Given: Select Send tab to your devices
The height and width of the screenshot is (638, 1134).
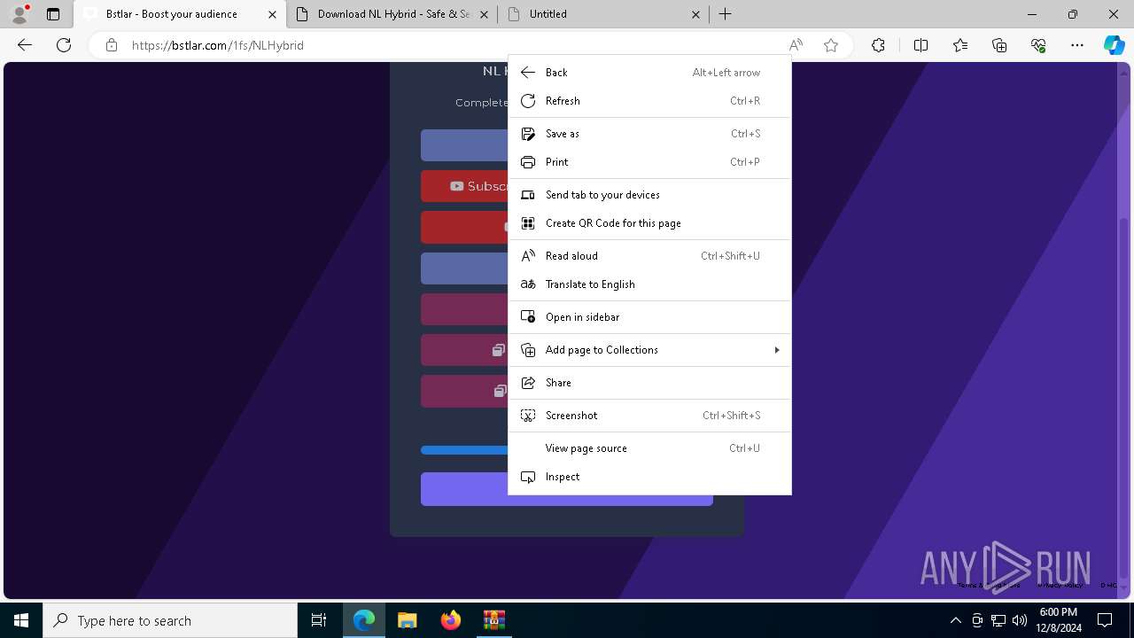Looking at the screenshot, I should pyautogui.click(x=649, y=195).
